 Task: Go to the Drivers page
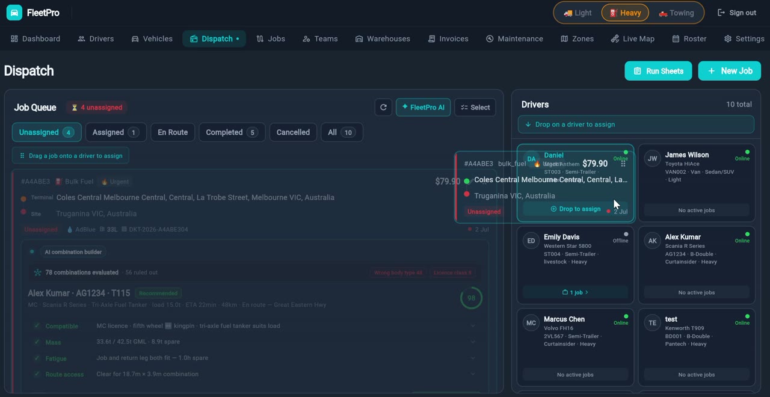96,38
